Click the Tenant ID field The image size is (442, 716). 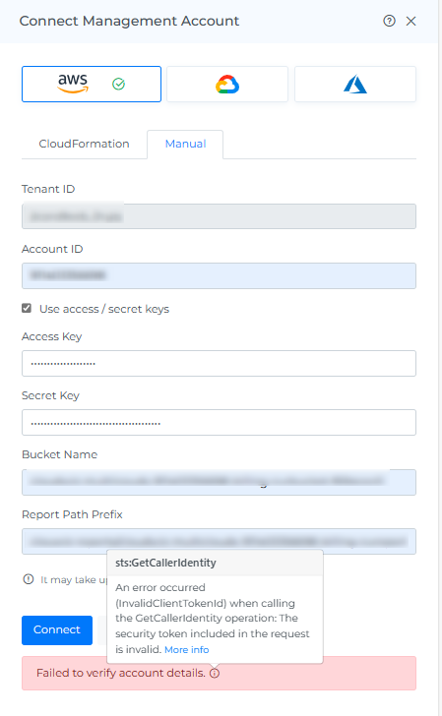pos(219,216)
